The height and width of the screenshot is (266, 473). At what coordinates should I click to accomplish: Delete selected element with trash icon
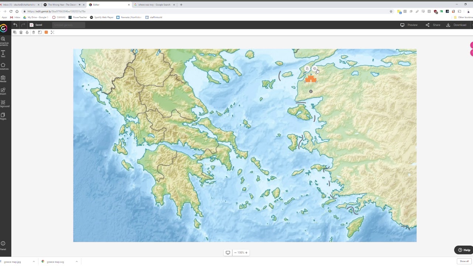coord(21,33)
